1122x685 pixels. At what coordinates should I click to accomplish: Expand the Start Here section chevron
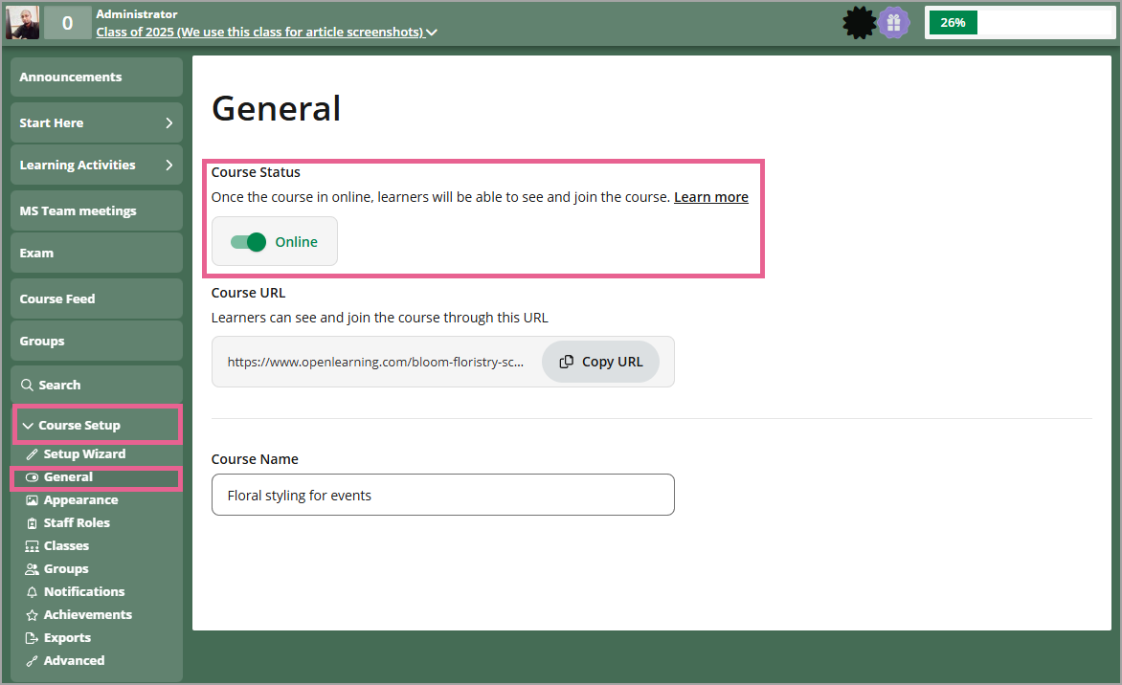click(x=168, y=123)
